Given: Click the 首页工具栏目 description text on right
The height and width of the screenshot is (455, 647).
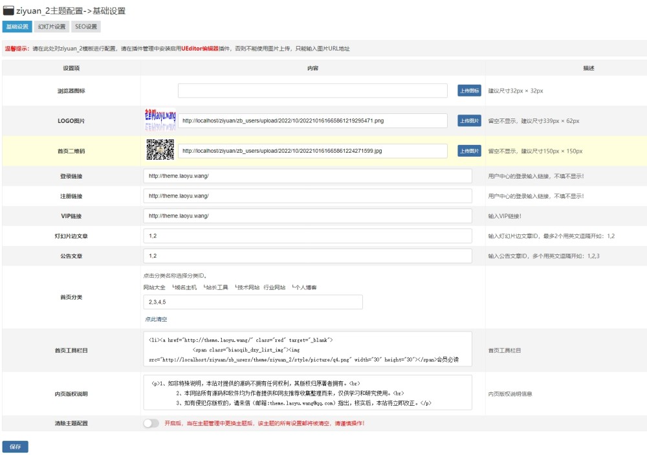Looking at the screenshot, I should 504,351.
